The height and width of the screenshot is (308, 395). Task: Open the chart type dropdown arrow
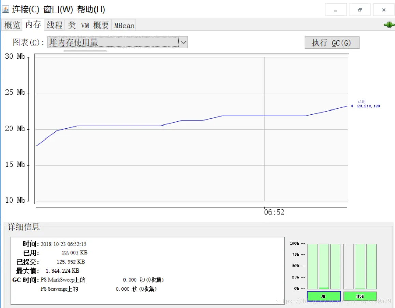click(x=184, y=42)
